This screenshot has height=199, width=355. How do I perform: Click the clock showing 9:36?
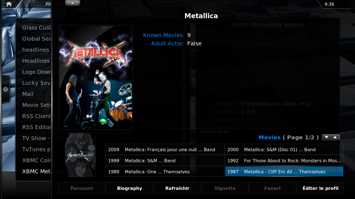point(329,4)
